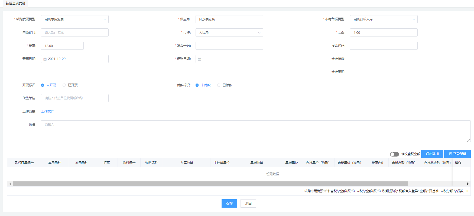Viewport: 474px width, 216px height.
Task: Click the resize handle of the 备注 textarea
Action: (x=469, y=140)
